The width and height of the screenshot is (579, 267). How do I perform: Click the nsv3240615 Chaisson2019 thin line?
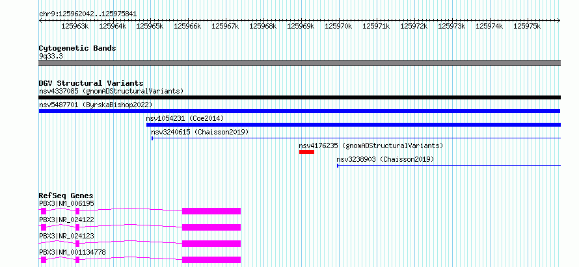point(356,138)
